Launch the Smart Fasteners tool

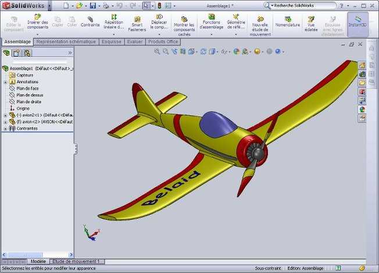click(137, 24)
